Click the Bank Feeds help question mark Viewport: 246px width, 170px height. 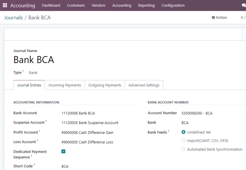[169, 131]
